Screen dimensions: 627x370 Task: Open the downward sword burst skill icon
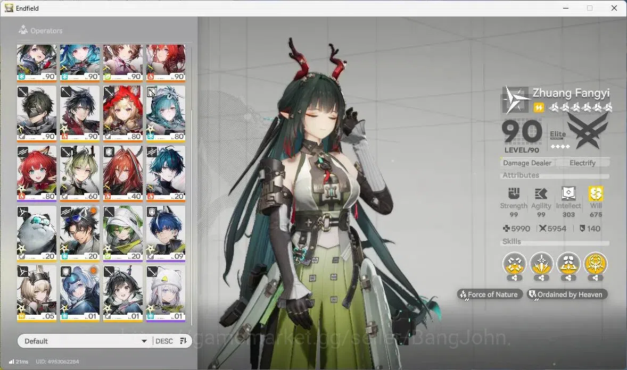(x=541, y=264)
